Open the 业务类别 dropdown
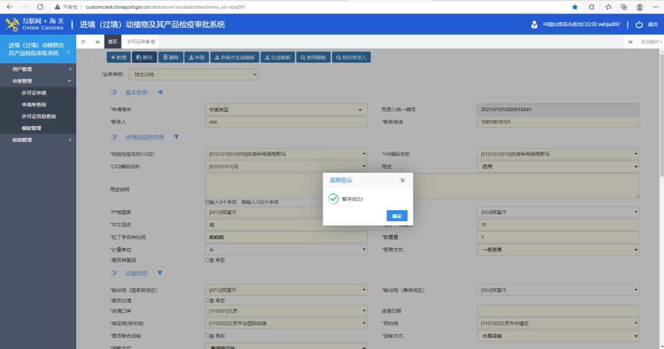This screenshot has width=664, height=349. click(x=194, y=74)
